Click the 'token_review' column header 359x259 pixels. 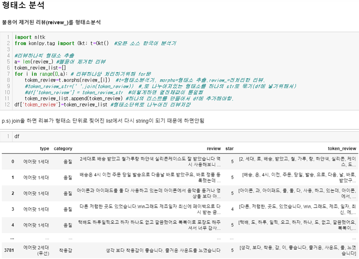342,148
